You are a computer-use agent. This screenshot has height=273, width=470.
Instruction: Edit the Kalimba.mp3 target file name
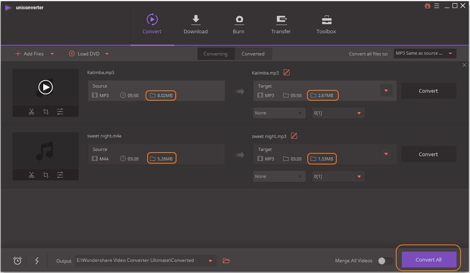point(286,72)
